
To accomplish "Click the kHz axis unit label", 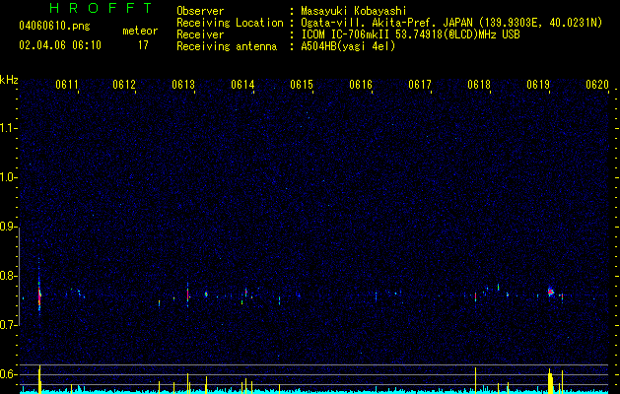I will 9,80.
